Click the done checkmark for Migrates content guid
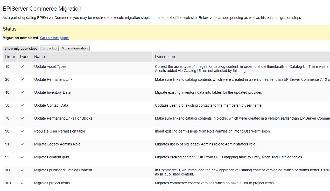 22,157
